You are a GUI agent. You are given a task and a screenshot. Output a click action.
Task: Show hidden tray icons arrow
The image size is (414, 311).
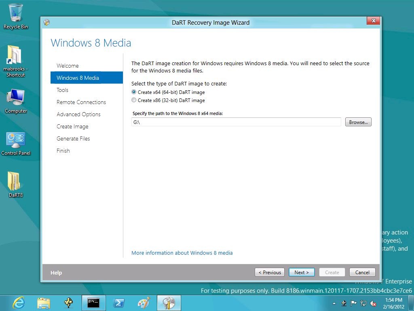click(x=334, y=304)
